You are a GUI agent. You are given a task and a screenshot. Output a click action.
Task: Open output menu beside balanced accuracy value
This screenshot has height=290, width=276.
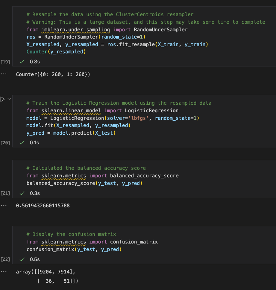point(4,206)
